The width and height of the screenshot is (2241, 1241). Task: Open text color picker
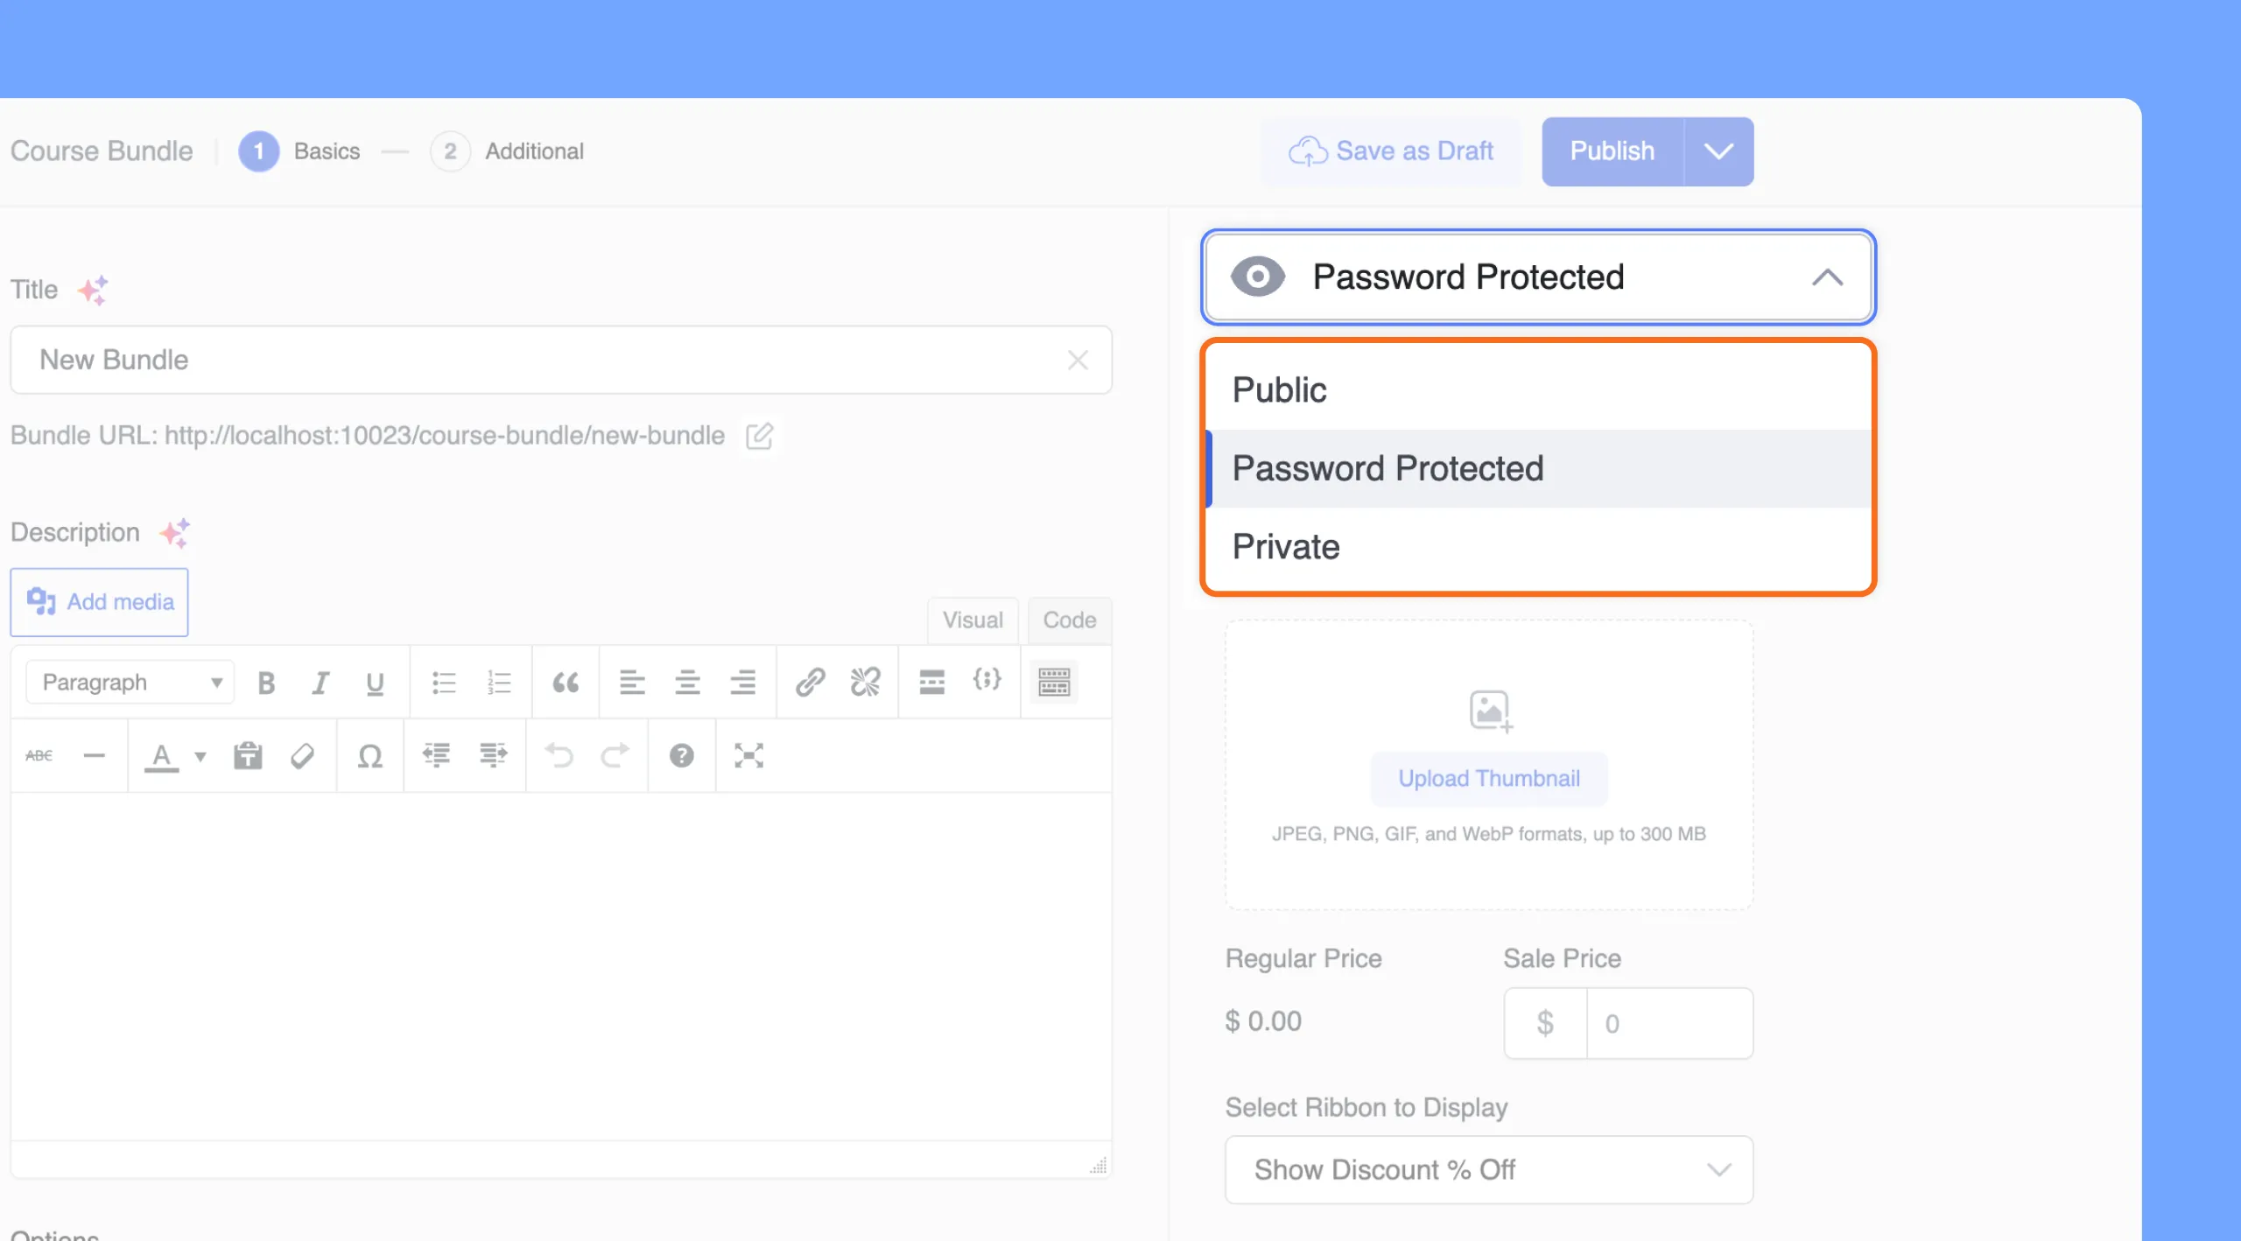coord(161,756)
